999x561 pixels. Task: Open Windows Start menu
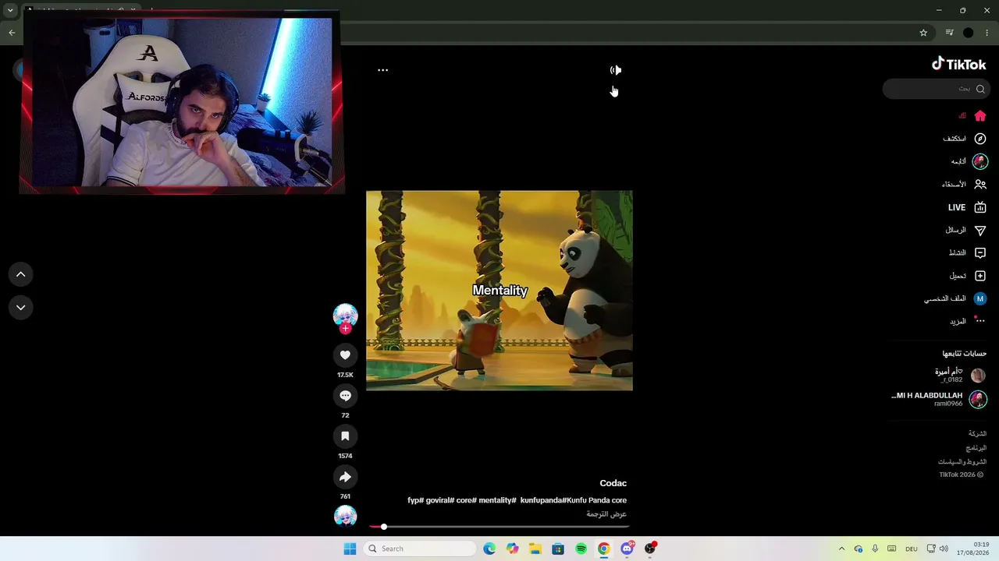[350, 549]
